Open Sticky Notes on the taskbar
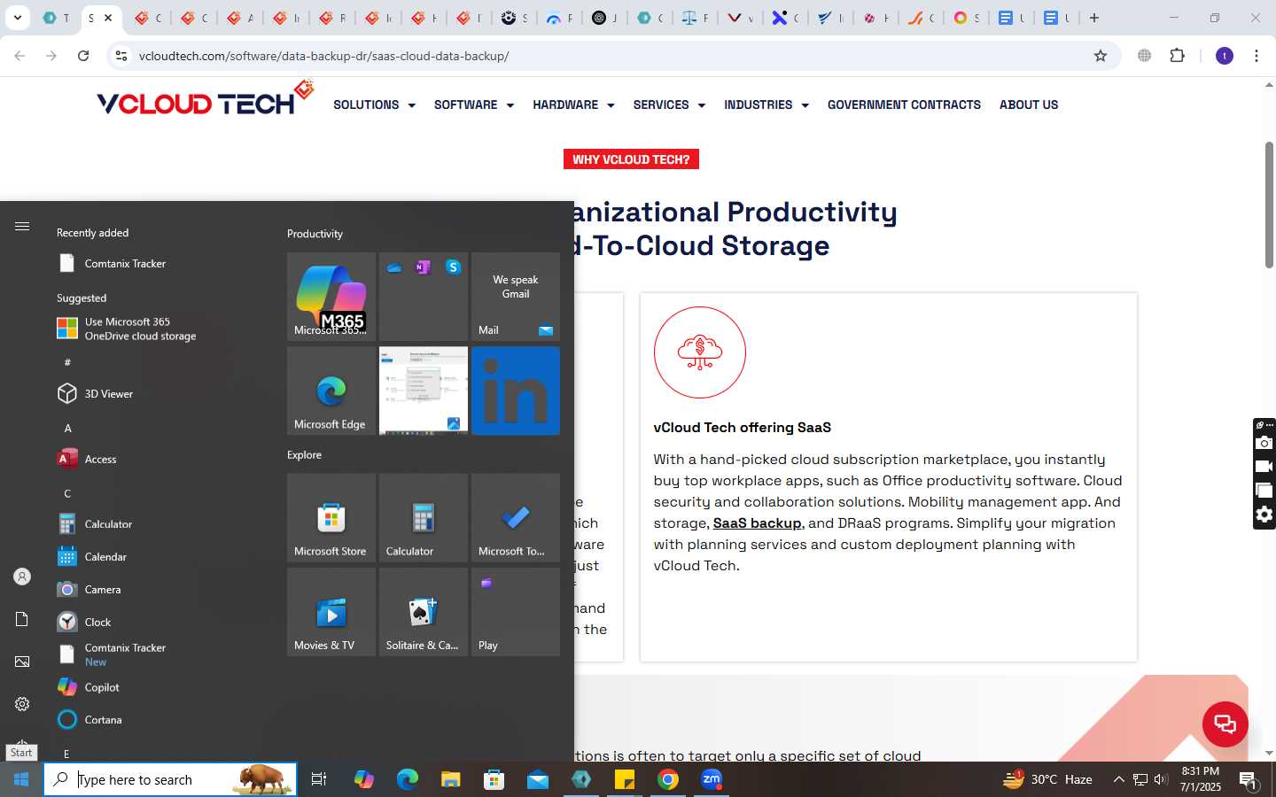The image size is (1276, 797). click(625, 779)
